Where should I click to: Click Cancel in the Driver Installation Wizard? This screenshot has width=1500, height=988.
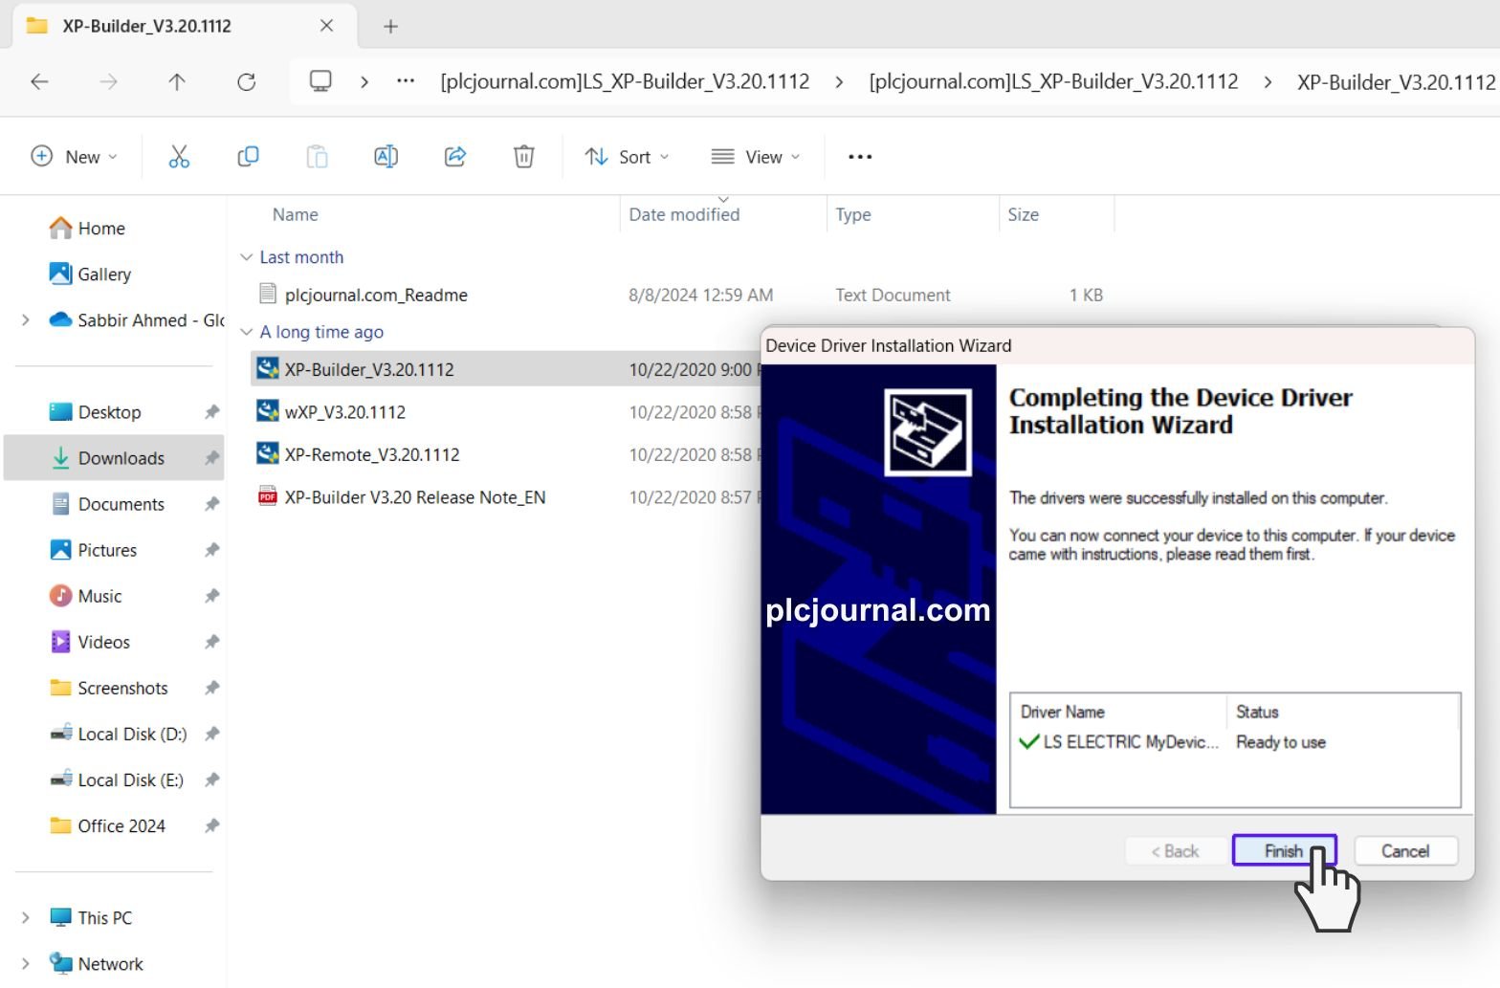click(1405, 850)
